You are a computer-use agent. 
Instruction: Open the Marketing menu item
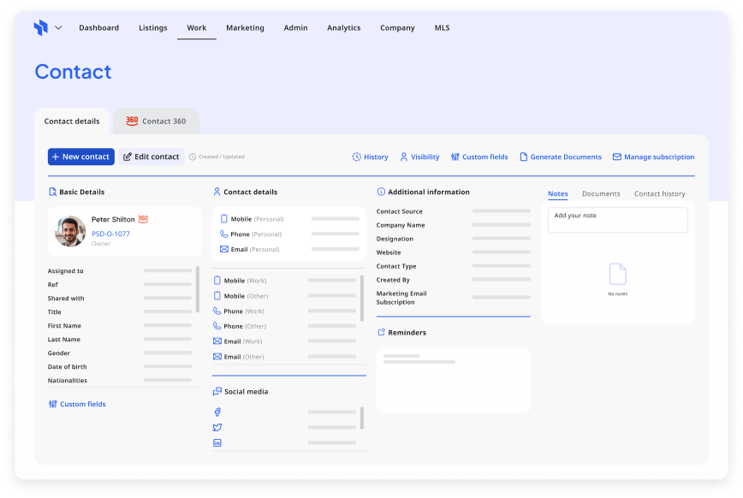tap(246, 27)
